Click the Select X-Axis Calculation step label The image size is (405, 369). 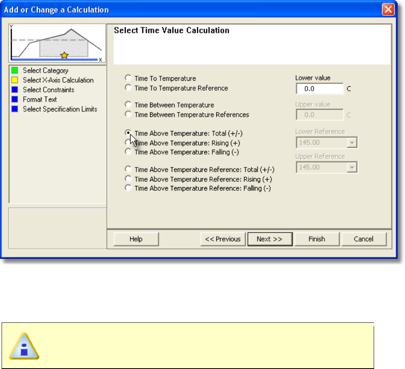[x=58, y=80]
